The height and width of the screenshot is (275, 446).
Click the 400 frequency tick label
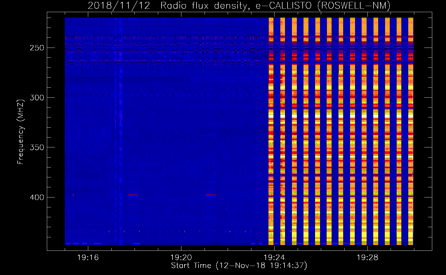[37, 197]
